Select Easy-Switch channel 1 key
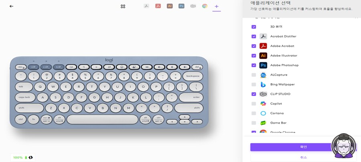 click(x=33, y=67)
